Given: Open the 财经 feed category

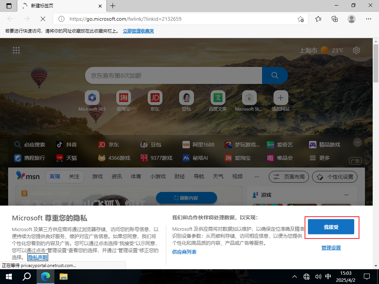Looking at the screenshot, I should pyautogui.click(x=180, y=176).
